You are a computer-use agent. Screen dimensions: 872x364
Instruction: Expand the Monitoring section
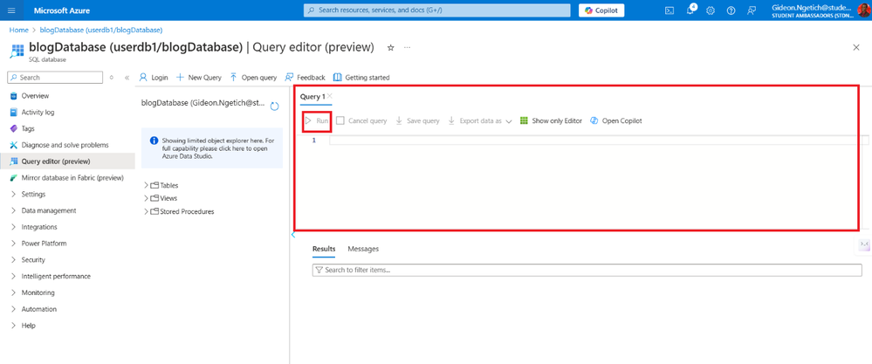[38, 292]
